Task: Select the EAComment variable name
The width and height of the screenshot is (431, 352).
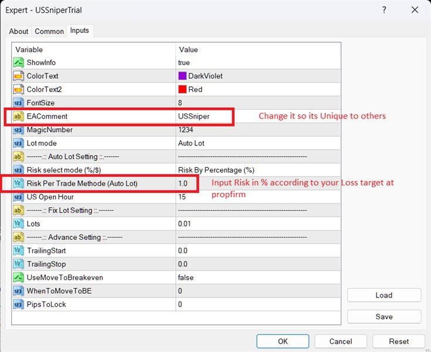Action: (x=47, y=116)
